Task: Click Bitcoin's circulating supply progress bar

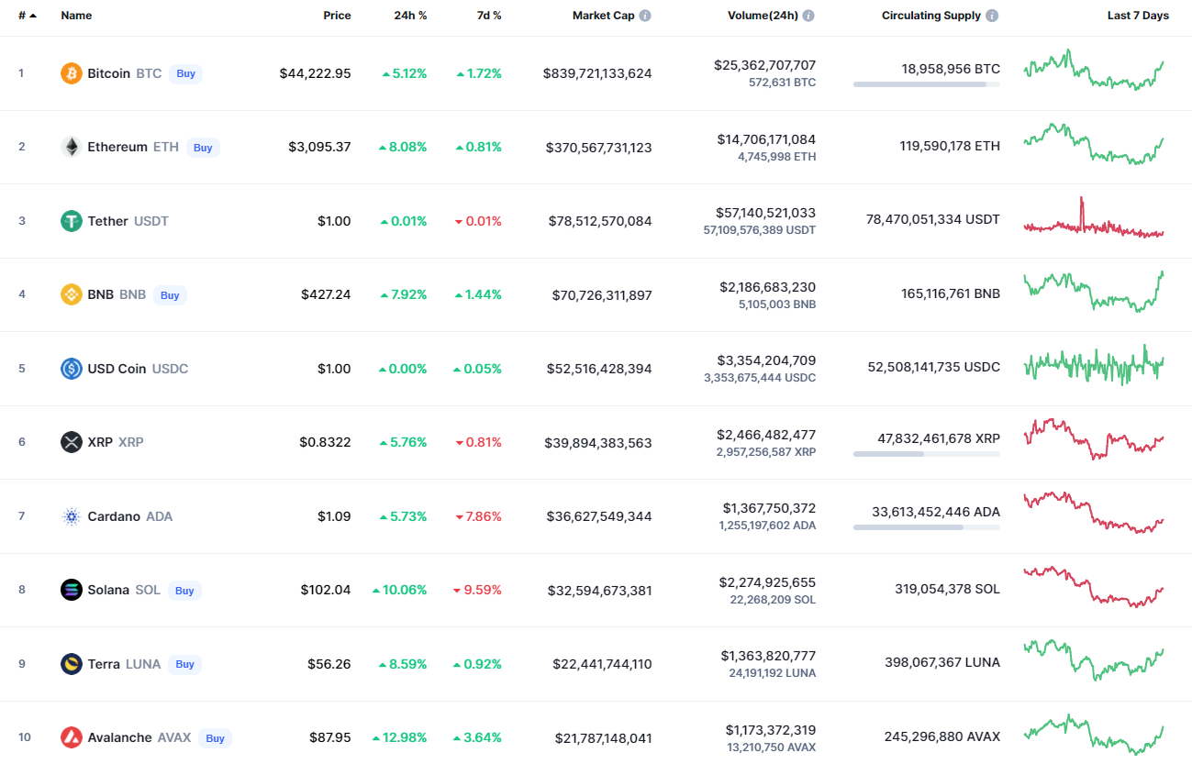Action: 926,84
